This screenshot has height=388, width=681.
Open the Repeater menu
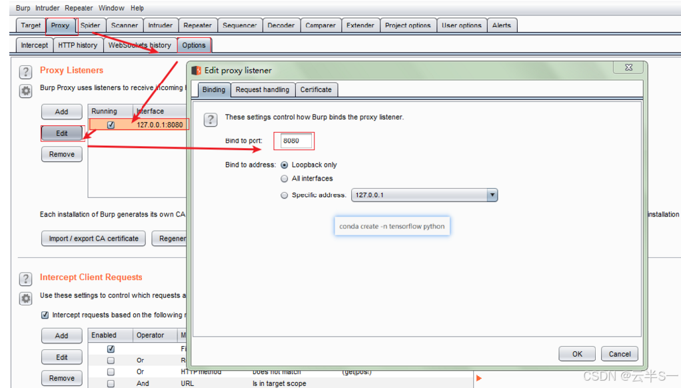pyautogui.click(x=79, y=8)
